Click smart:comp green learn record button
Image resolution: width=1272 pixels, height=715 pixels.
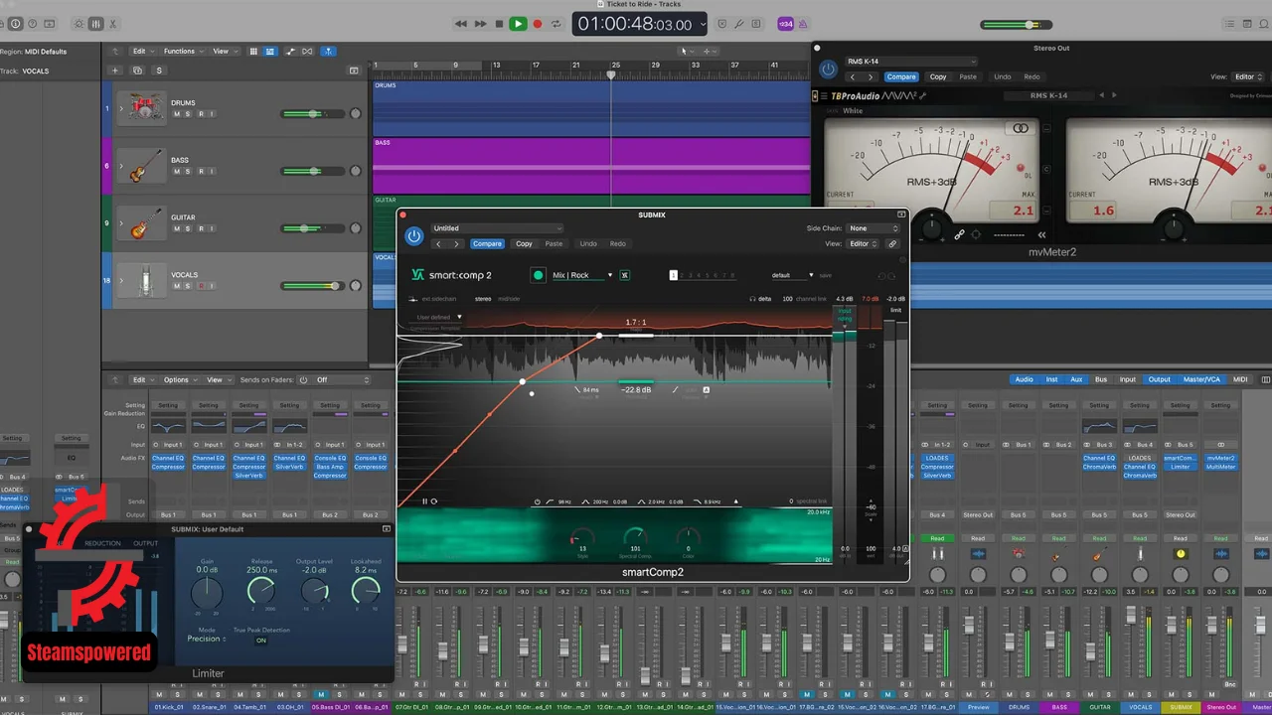pos(539,275)
